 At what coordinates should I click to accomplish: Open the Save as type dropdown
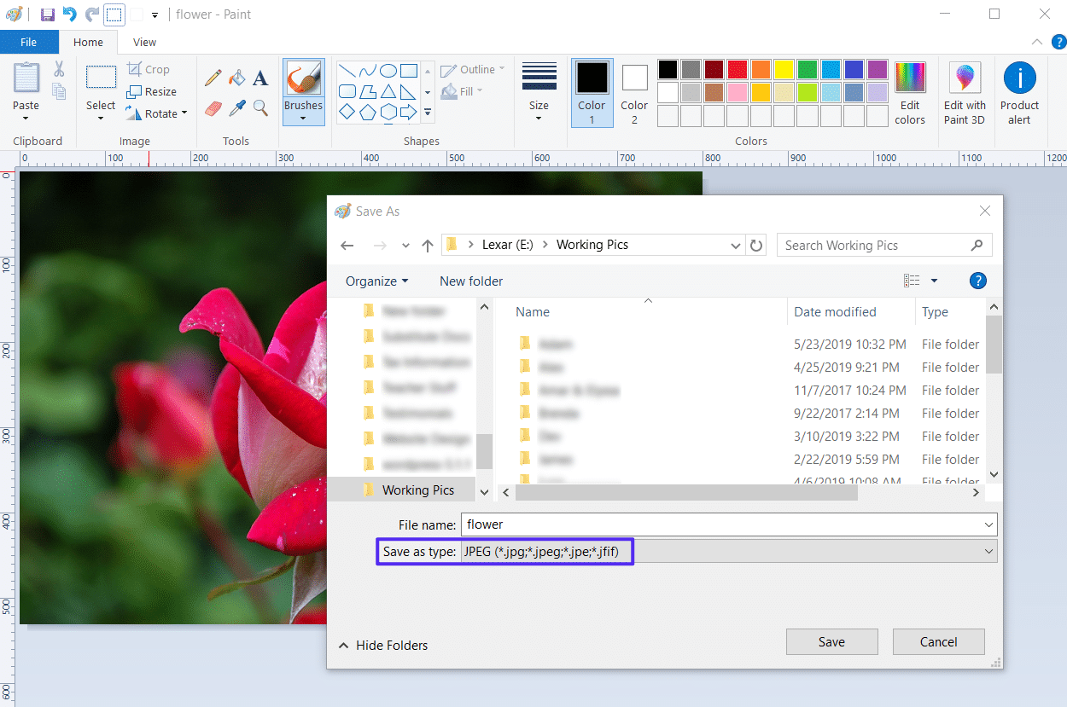(988, 551)
